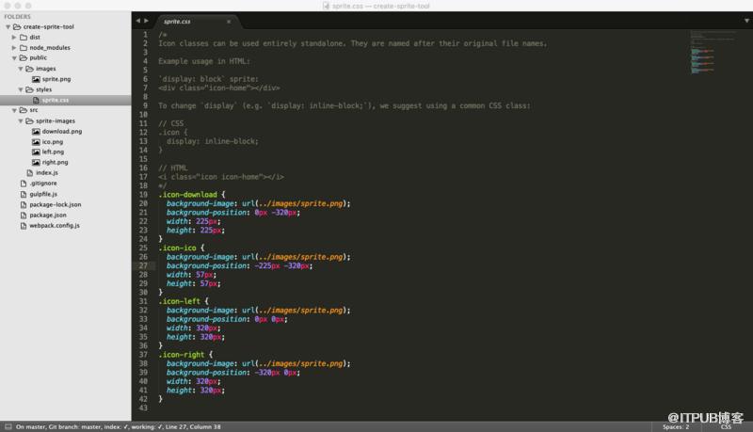Click the right.png image icon

(36, 163)
